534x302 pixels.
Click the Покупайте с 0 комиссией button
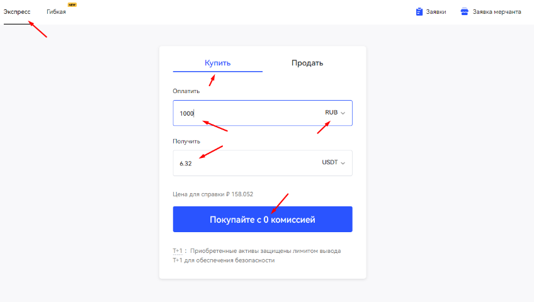[263, 220]
